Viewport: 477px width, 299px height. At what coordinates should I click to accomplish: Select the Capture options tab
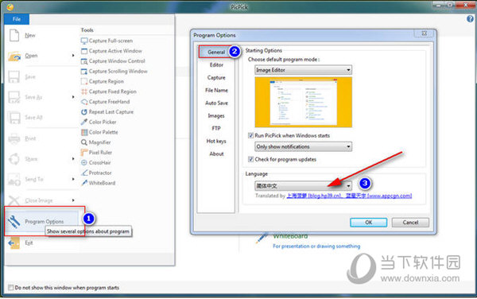coord(216,78)
